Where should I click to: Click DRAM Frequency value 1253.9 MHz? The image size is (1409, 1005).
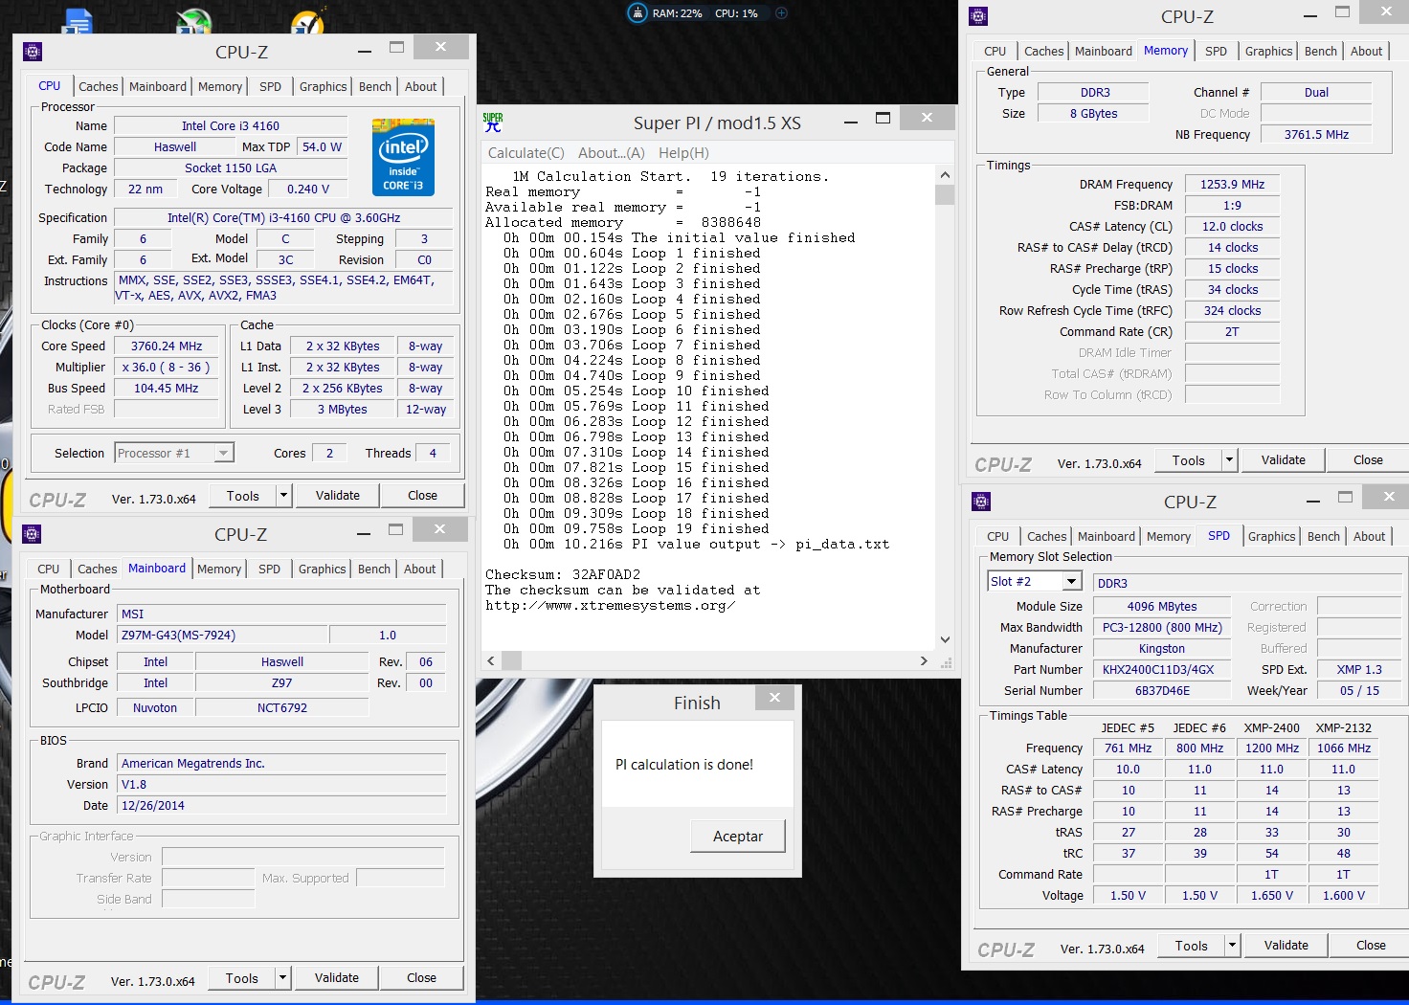point(1232,185)
